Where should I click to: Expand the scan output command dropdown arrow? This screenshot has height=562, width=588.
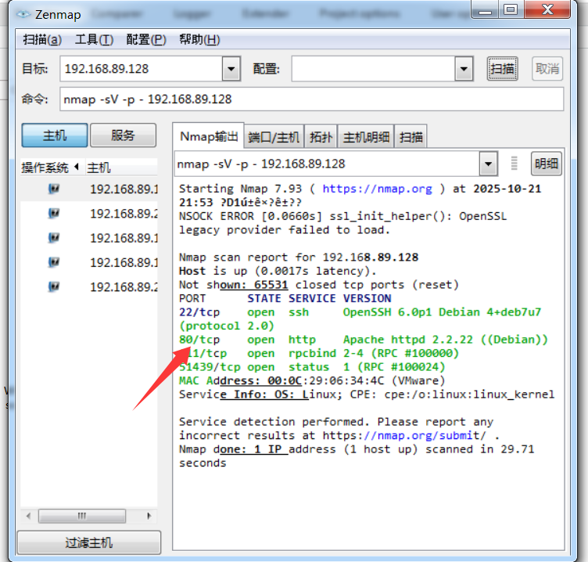(x=488, y=164)
